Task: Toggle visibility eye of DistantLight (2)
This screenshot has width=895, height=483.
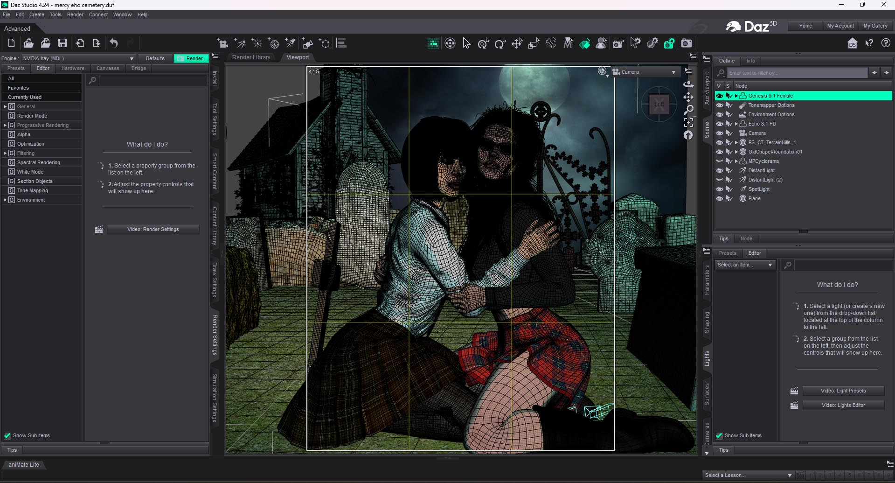Action: click(x=720, y=180)
